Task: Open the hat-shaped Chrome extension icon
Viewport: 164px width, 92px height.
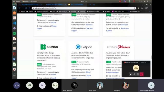Action: coord(142,8)
